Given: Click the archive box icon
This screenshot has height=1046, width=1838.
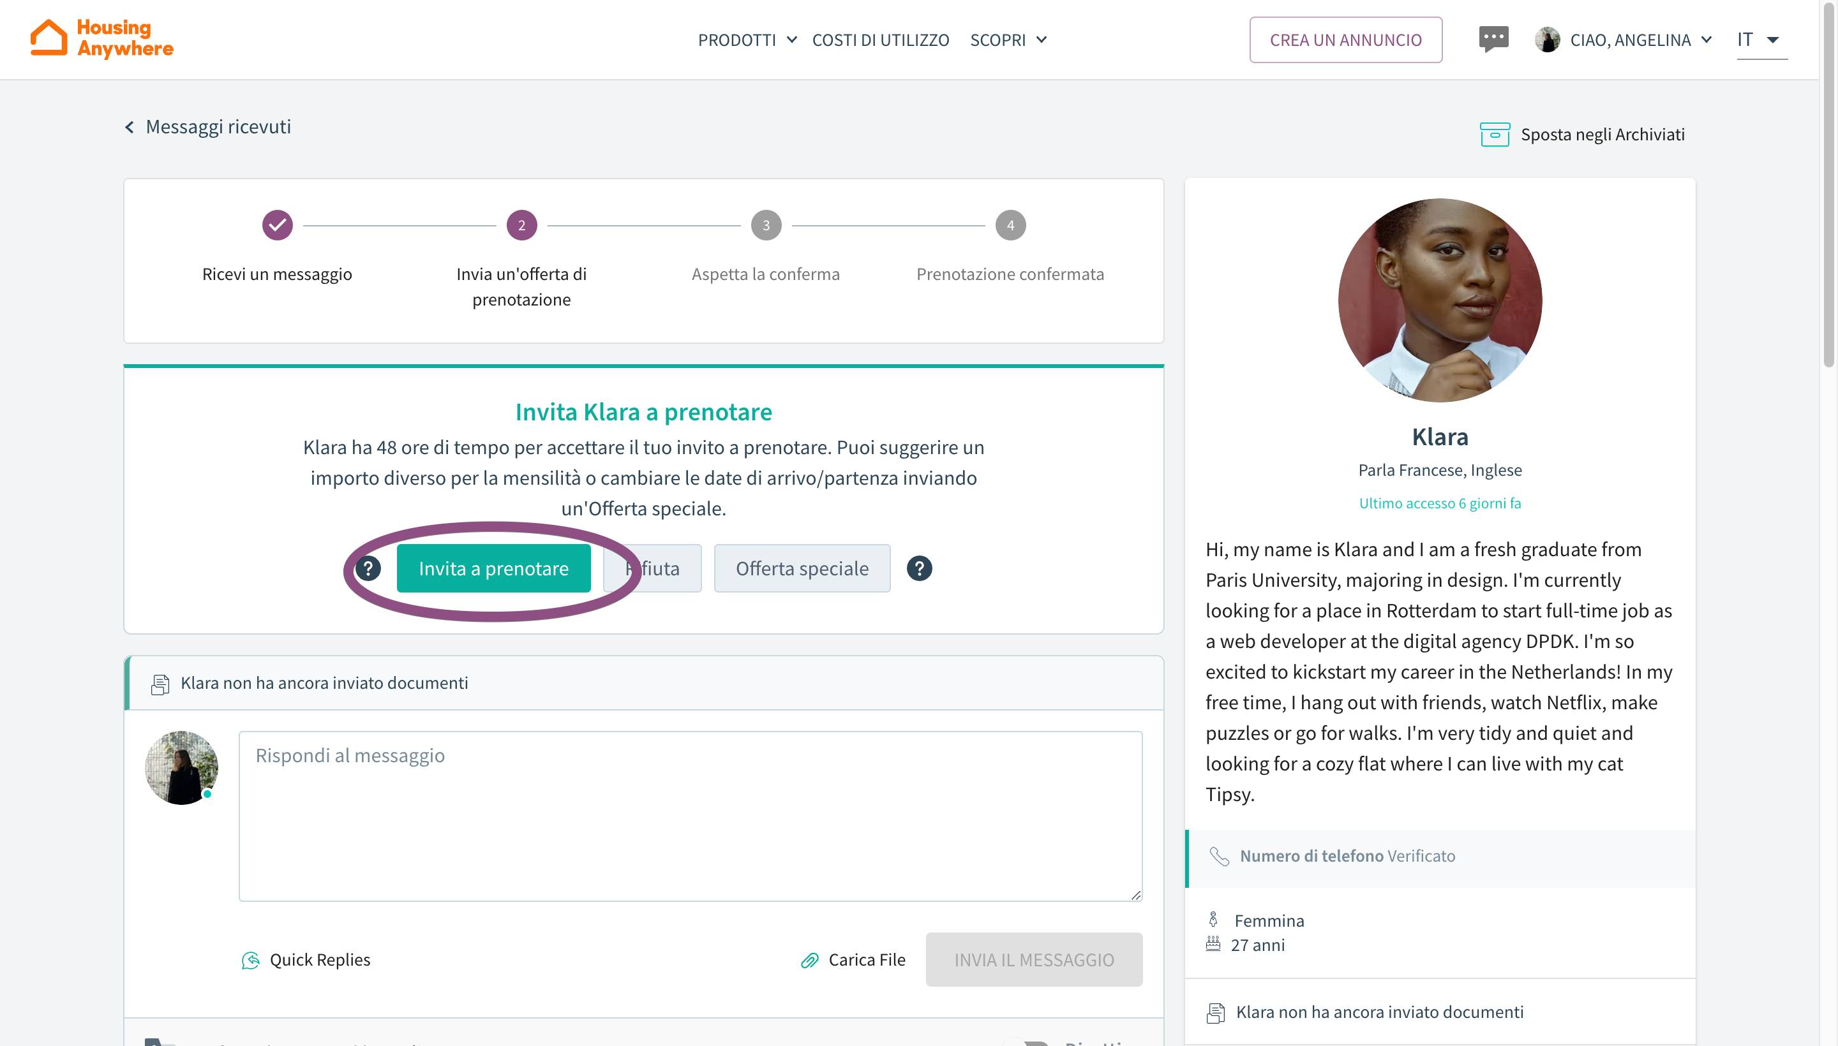Looking at the screenshot, I should click(x=1495, y=135).
